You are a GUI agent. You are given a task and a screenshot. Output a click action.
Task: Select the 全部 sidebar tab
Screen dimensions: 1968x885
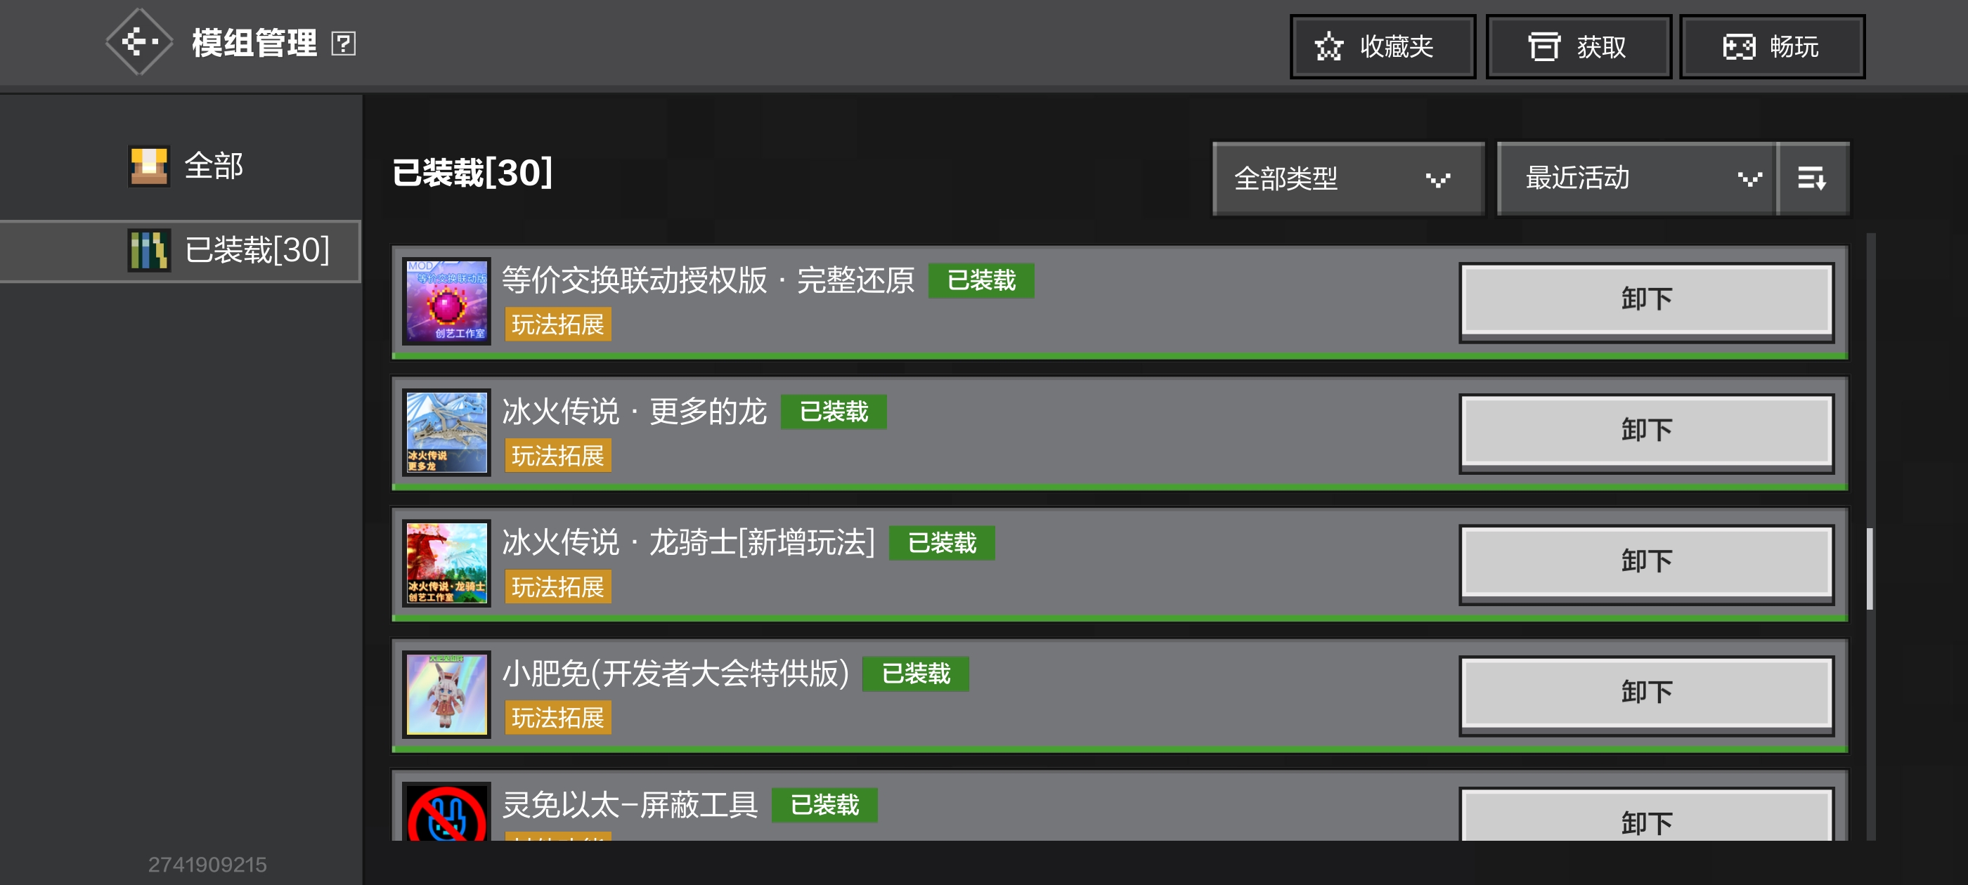187,166
